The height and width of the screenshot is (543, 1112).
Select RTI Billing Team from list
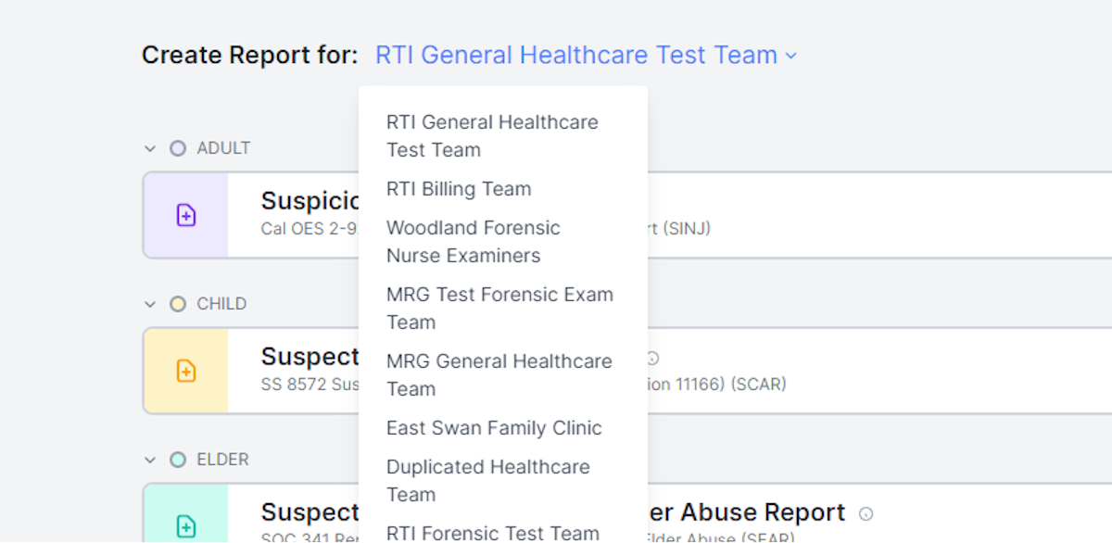pyautogui.click(x=503, y=189)
